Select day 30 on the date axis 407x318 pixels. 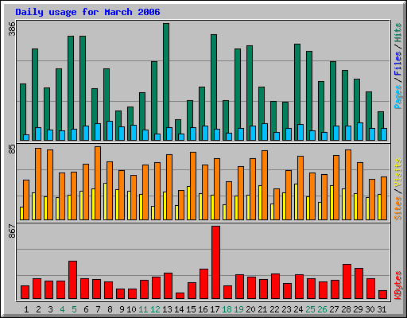(x=370, y=309)
